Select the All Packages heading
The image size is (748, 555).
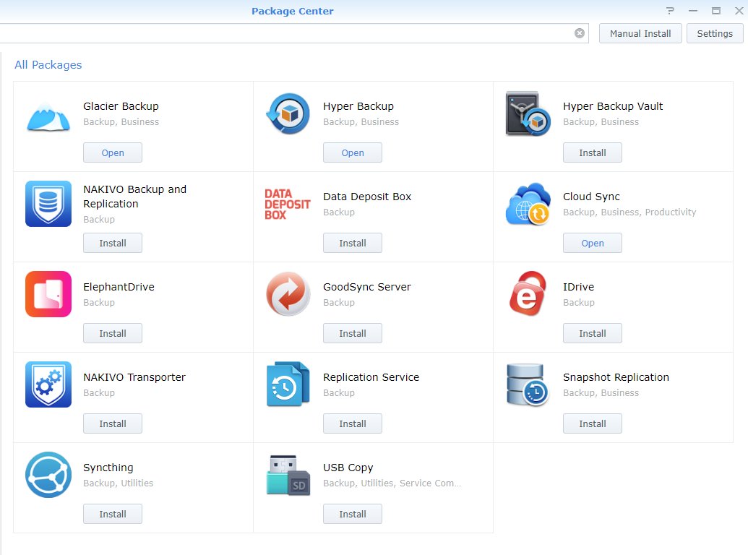pyautogui.click(x=48, y=65)
